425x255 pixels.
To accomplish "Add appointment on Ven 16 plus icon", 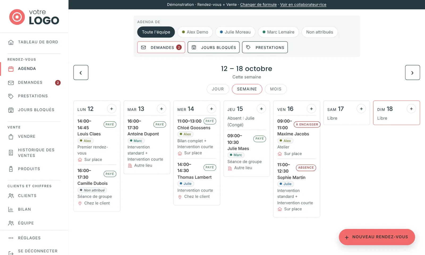I will point(311,109).
